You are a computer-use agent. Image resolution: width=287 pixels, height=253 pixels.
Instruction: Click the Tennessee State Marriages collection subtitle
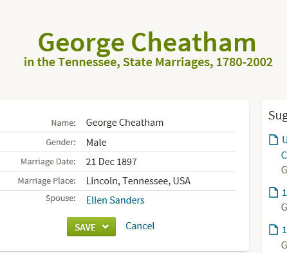[x=148, y=62]
